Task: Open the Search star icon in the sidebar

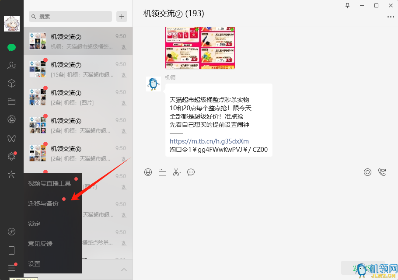Action: 12,175
